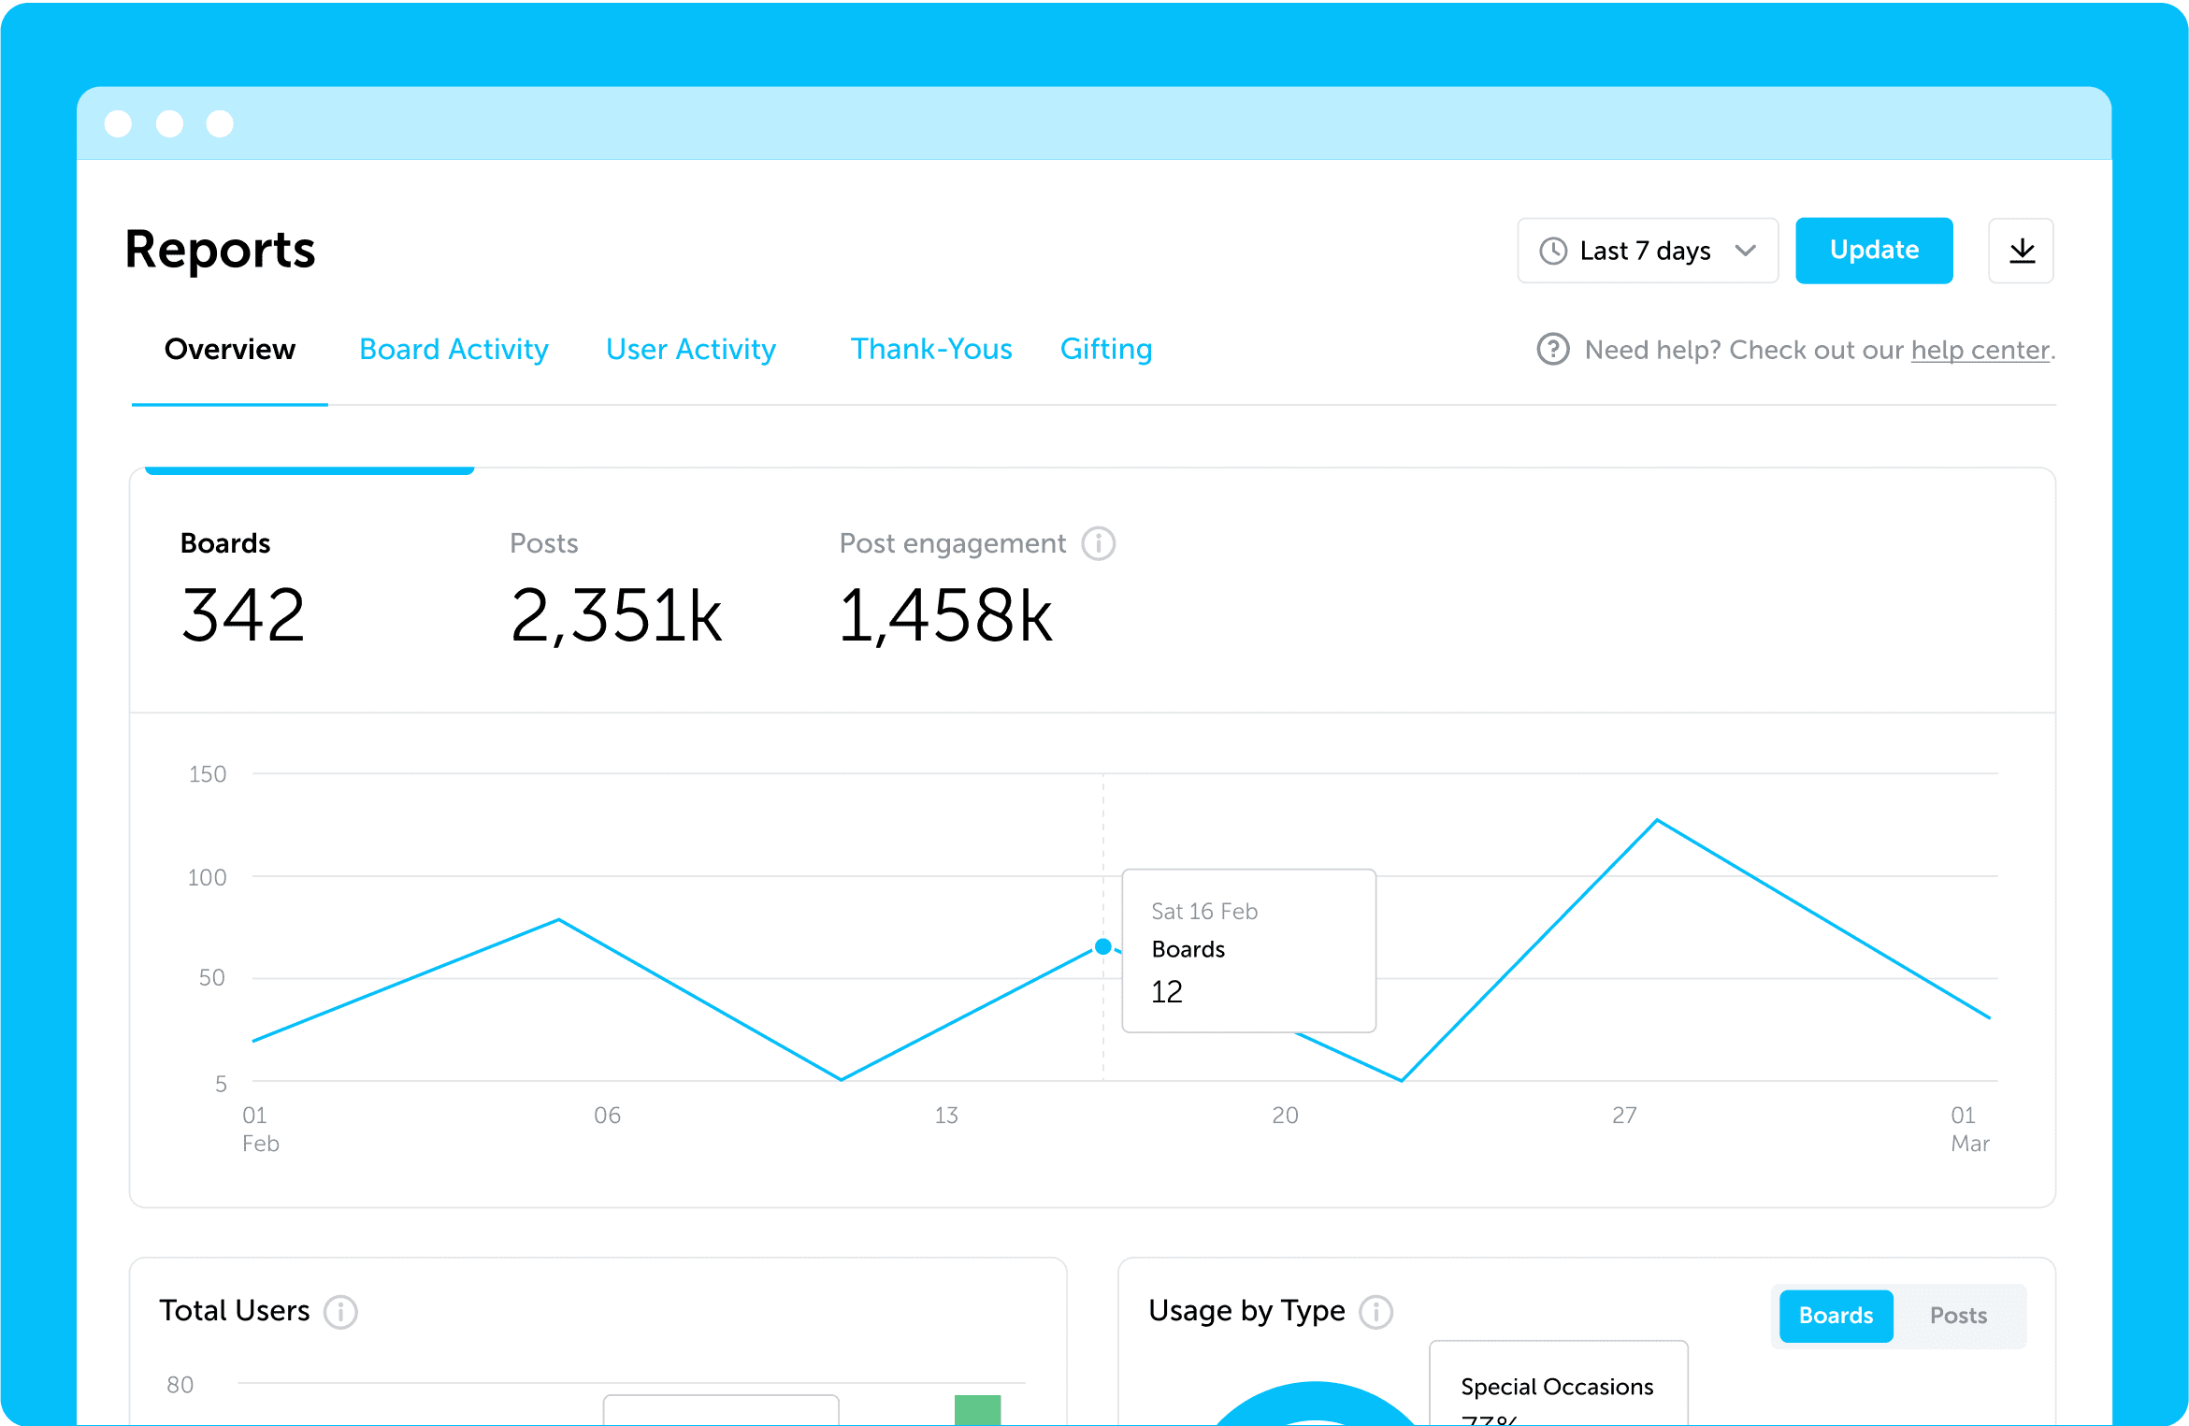The height and width of the screenshot is (1426, 2189).
Task: Open the help center link
Action: (1980, 350)
